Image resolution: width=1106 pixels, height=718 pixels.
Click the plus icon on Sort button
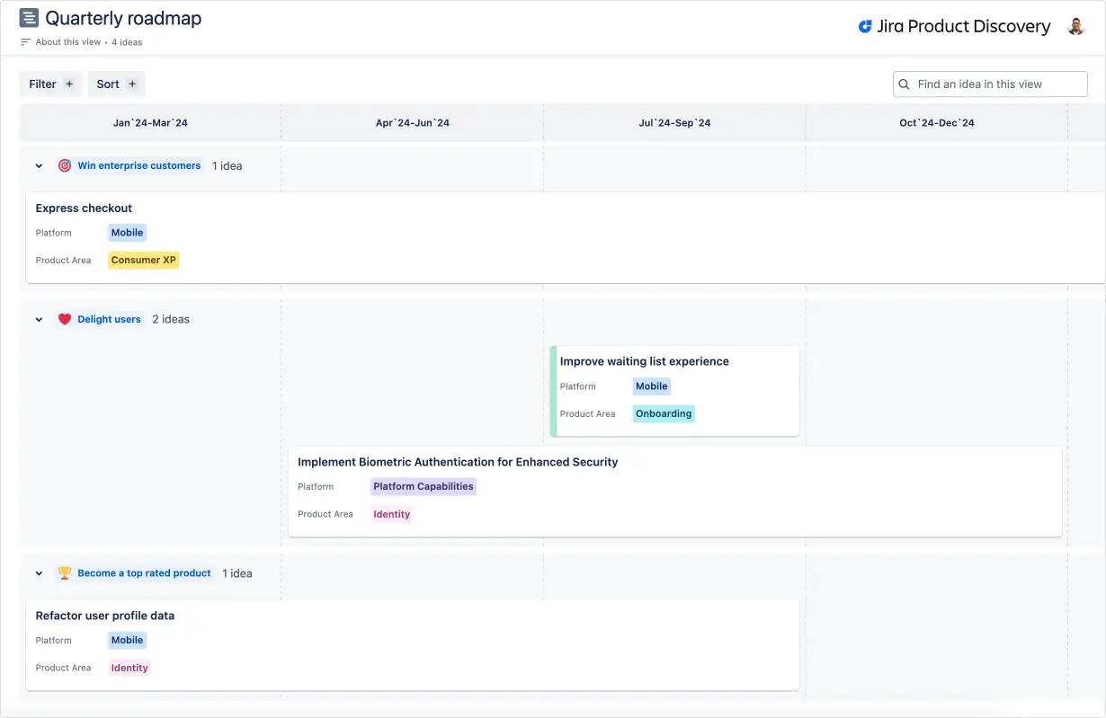[132, 84]
